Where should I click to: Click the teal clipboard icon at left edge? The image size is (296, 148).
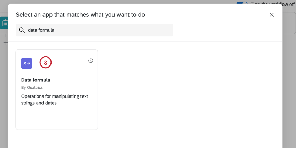click(x=4, y=23)
